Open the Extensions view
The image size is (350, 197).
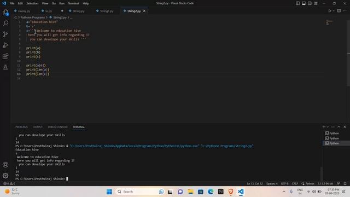point(5,56)
